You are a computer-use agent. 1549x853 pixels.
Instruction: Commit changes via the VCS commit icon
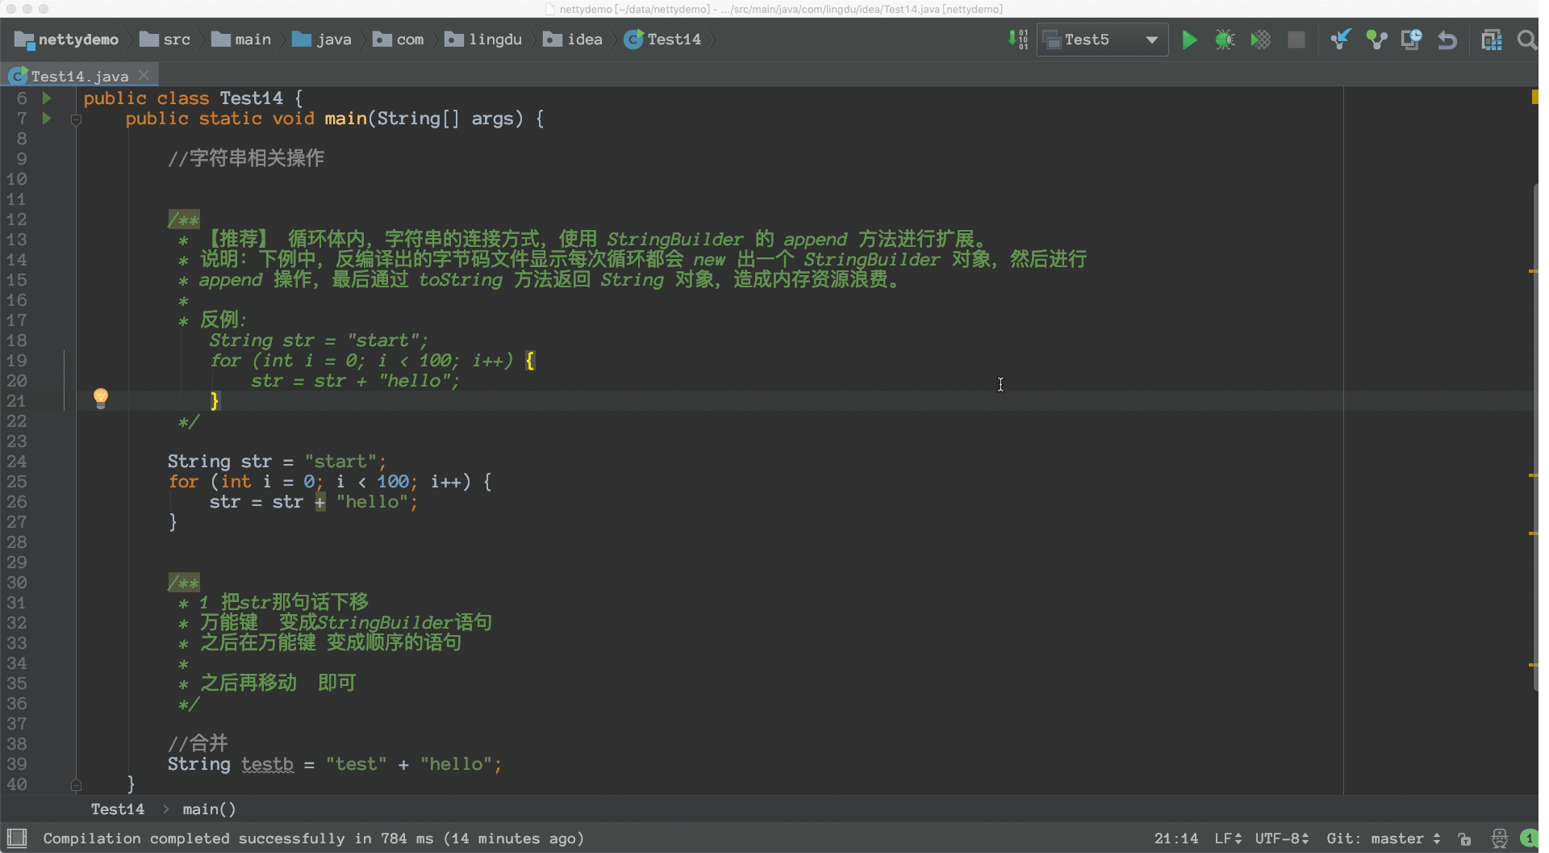(x=1376, y=40)
